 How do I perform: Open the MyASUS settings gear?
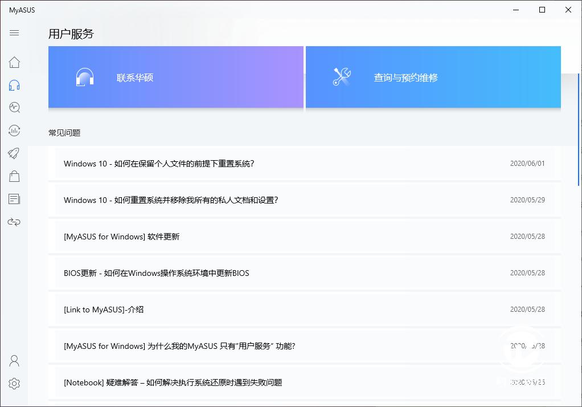(14, 383)
